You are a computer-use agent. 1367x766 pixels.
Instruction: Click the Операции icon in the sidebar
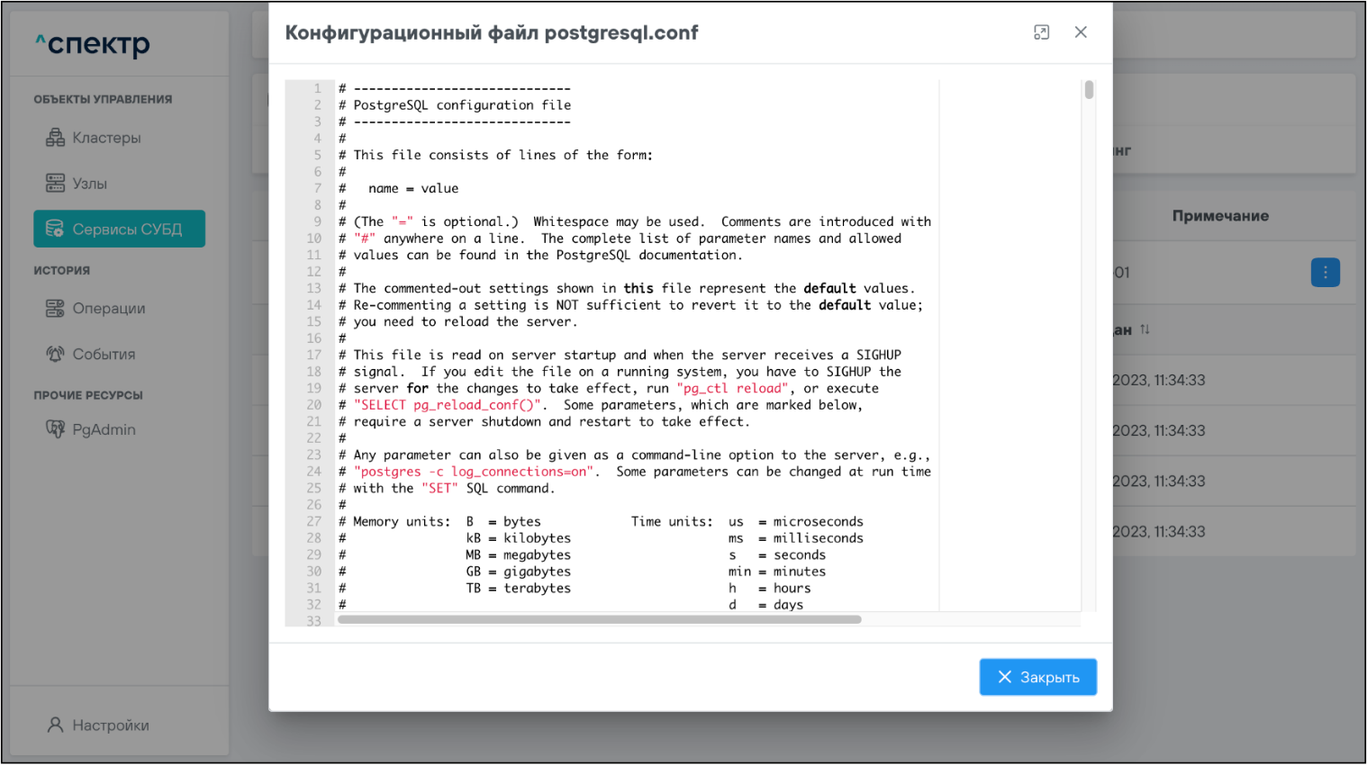pos(55,309)
